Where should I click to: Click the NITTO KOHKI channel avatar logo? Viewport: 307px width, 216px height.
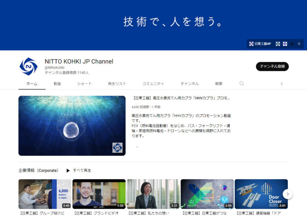click(x=29, y=66)
